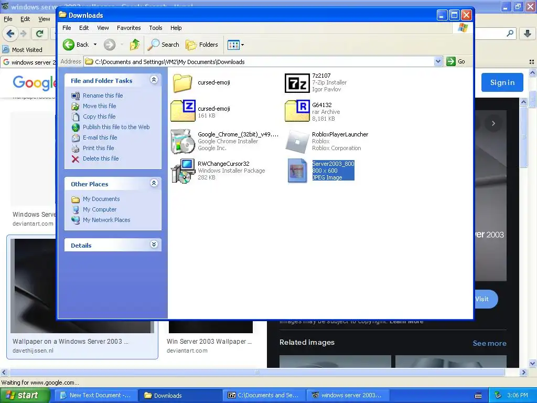Open the cursed-emoji folder
The height and width of the screenshot is (403, 537).
[x=182, y=82]
